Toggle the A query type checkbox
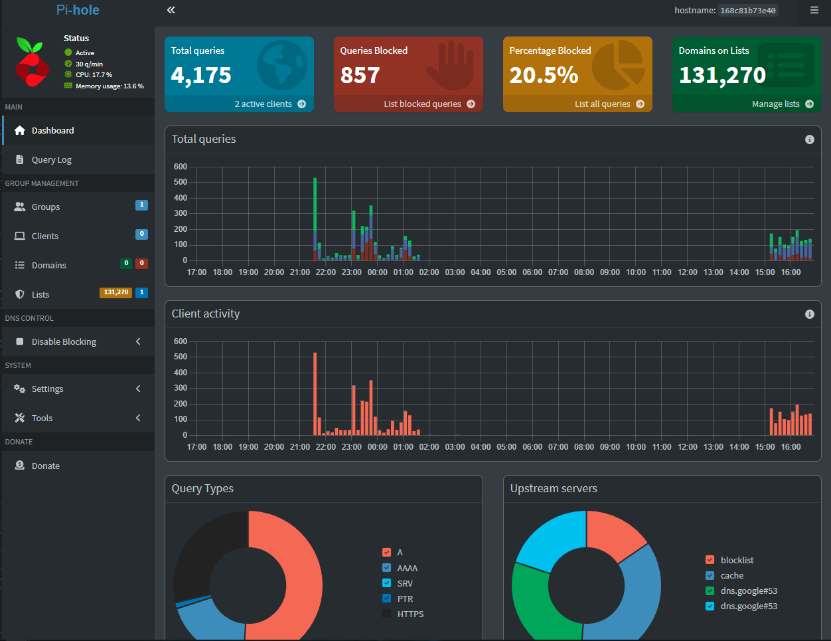This screenshot has height=641, width=831. point(387,552)
